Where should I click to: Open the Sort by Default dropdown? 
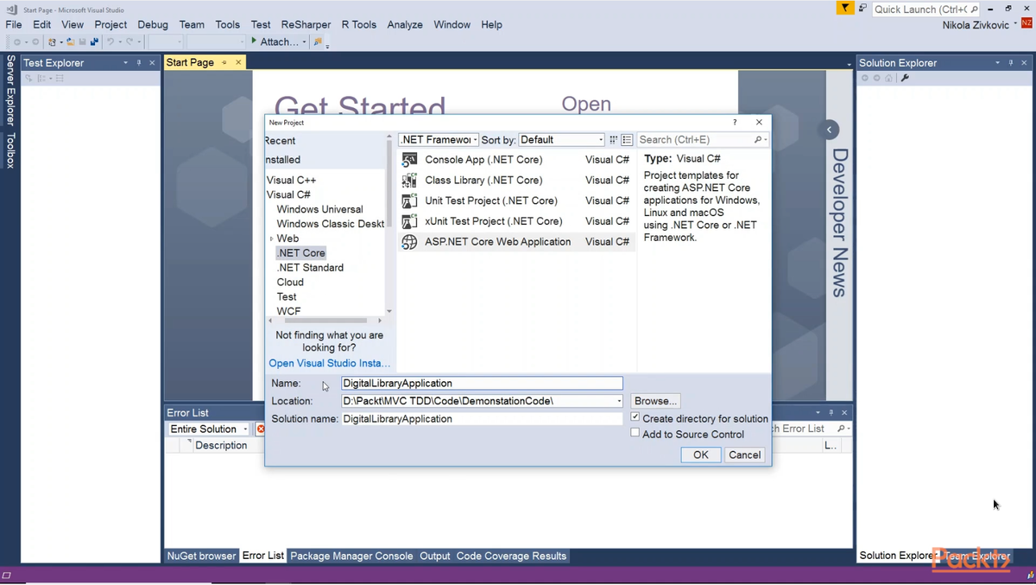(601, 140)
